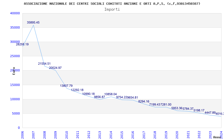Image resolution: width=224 pixels, height=140 pixels.
Task: Click the data label 12292.18
Action: tap(77, 90)
